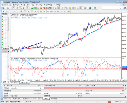The height and width of the screenshot is (104, 128).
Task: Switch timeframe to H4
Action: (58, 11)
